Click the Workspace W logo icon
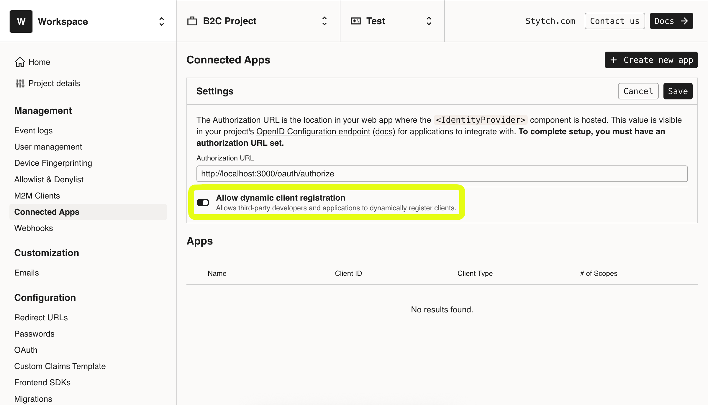This screenshot has height=405, width=708. tap(21, 21)
